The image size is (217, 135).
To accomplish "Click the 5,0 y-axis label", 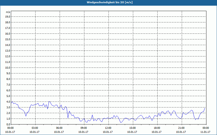I will pos(8,96).
